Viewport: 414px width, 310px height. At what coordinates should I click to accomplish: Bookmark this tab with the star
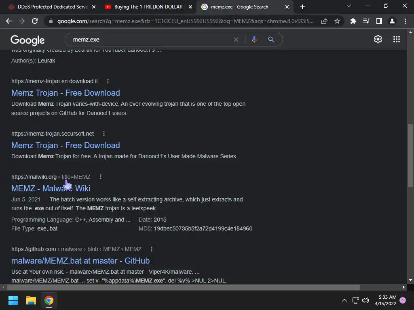click(337, 21)
